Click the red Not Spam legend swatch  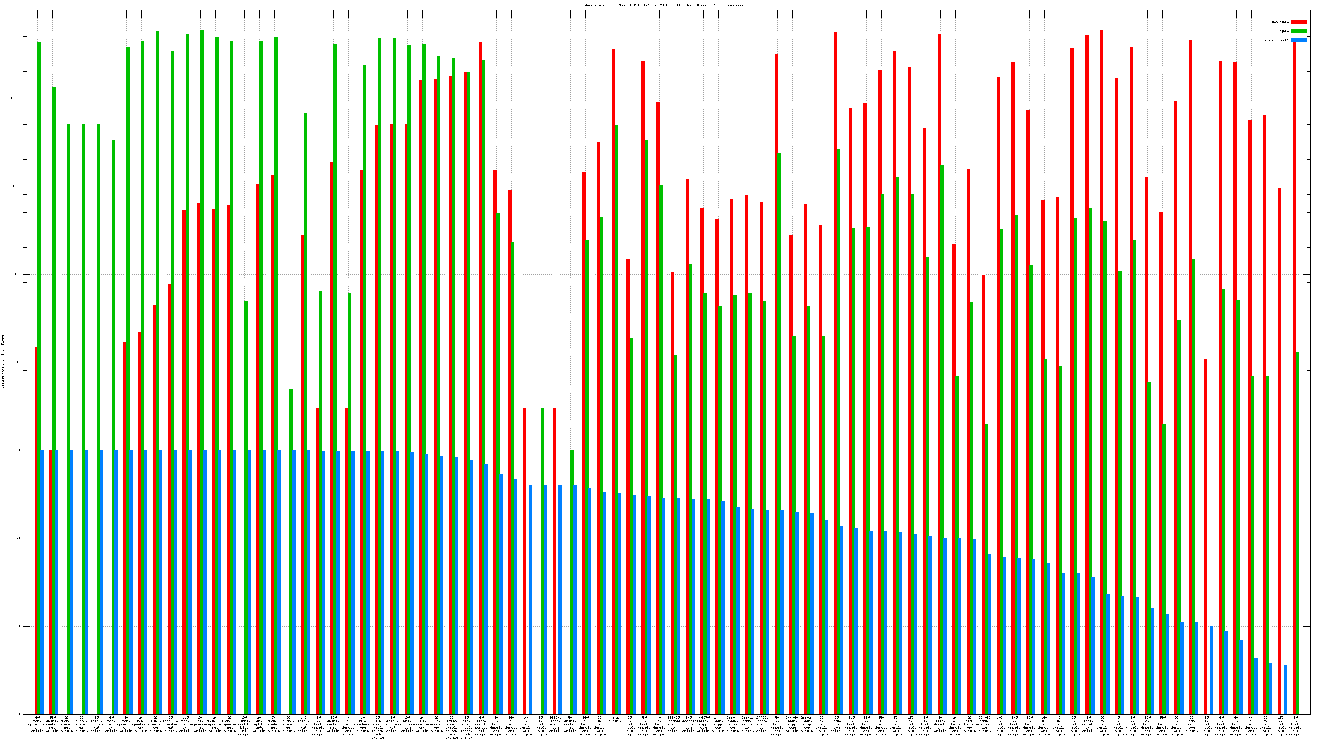tap(1298, 22)
